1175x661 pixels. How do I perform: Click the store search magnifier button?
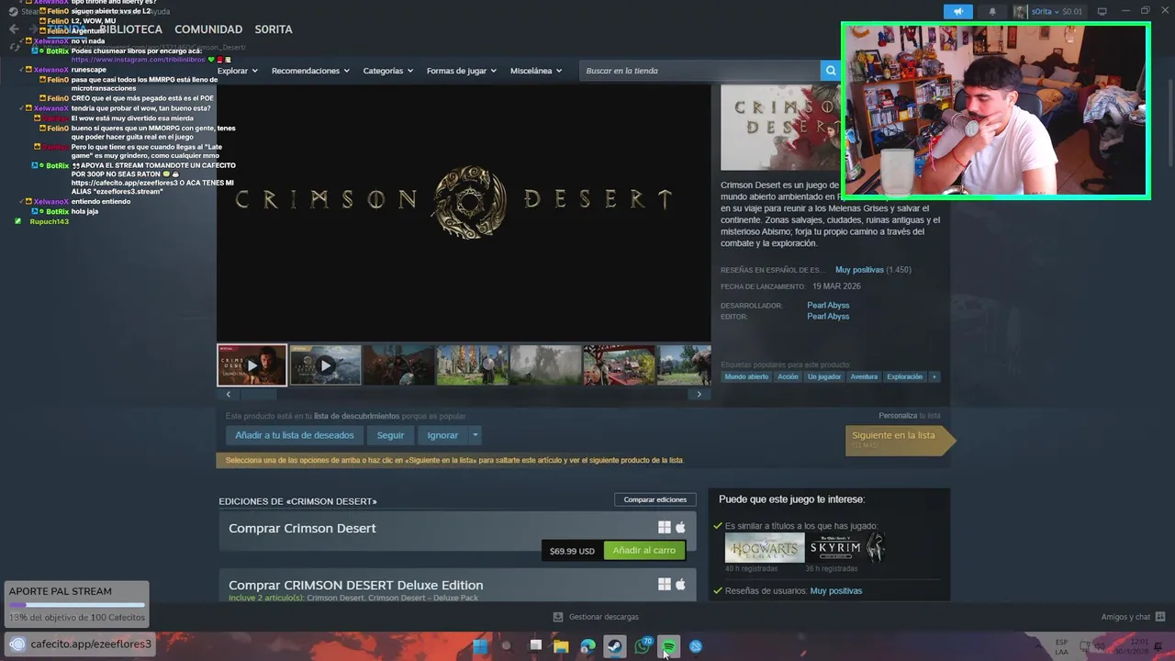[x=831, y=71]
